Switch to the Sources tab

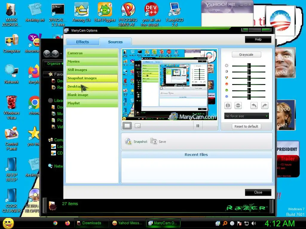coord(115,42)
